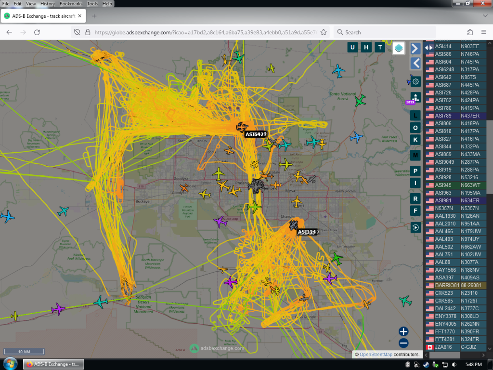Viewport: 493px width, 370px height.
Task: Toggle the T map button
Action: [380, 48]
